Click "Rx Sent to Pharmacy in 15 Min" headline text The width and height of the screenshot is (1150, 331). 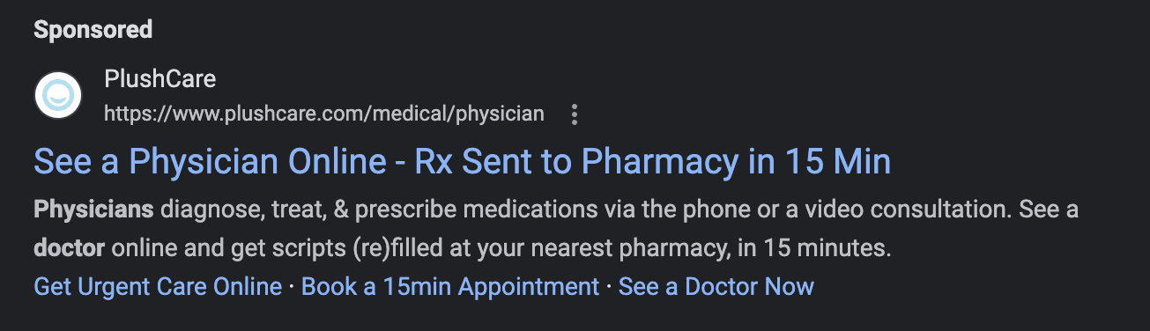click(653, 162)
